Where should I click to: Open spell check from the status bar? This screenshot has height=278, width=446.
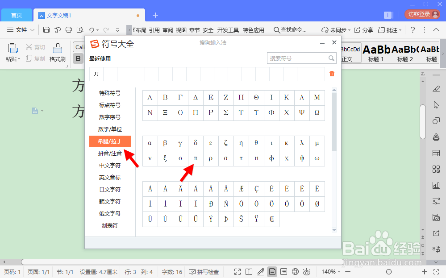point(204,271)
